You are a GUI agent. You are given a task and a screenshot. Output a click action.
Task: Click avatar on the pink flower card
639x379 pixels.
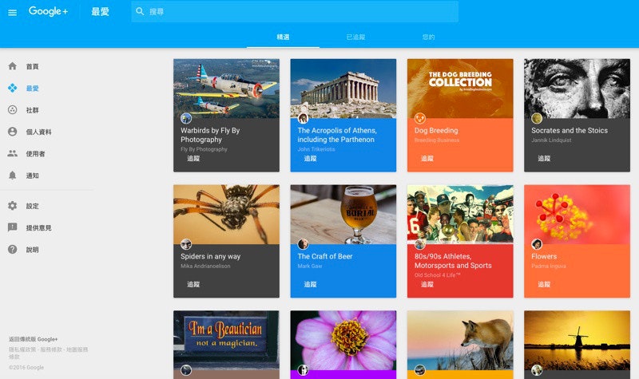point(303,370)
